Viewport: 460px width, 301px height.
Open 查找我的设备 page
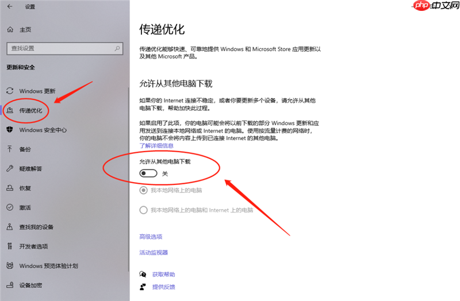click(x=36, y=227)
